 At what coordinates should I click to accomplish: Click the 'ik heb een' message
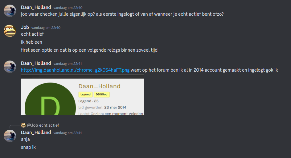(x=31, y=42)
